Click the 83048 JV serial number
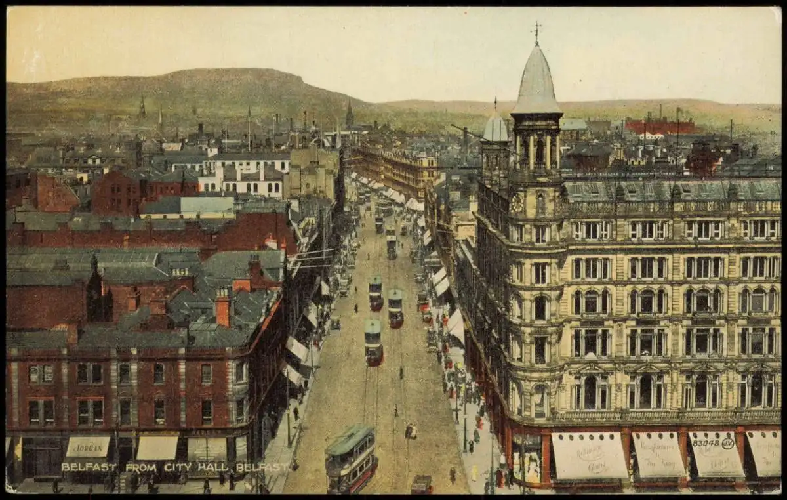 pyautogui.click(x=712, y=443)
